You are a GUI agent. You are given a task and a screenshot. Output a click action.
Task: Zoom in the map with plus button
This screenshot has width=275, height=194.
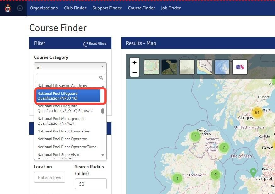[135, 62]
